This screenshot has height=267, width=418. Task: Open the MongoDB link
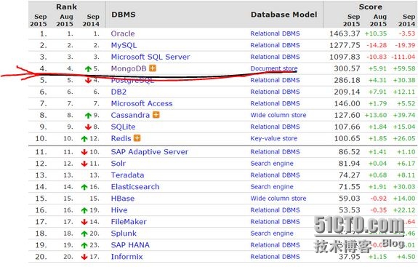point(129,68)
